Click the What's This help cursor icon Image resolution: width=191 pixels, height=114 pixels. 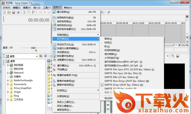pos(109,12)
